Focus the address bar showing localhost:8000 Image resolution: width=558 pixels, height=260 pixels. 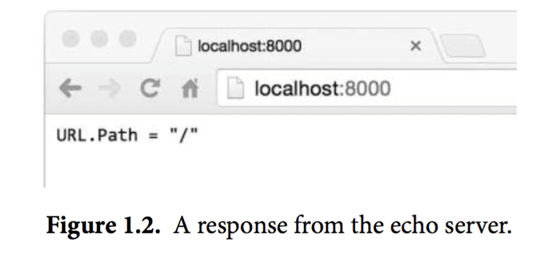click(366, 88)
